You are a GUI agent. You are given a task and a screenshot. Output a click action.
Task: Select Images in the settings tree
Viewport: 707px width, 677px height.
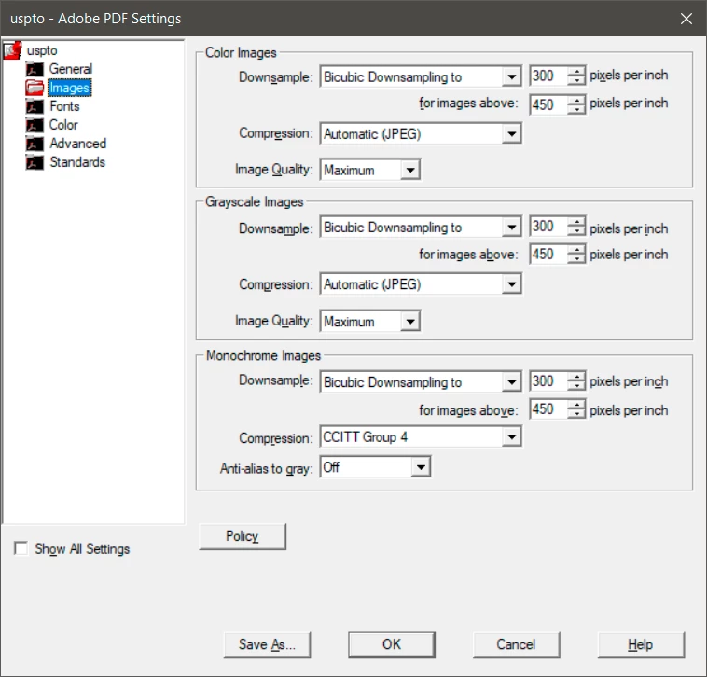[x=70, y=88]
